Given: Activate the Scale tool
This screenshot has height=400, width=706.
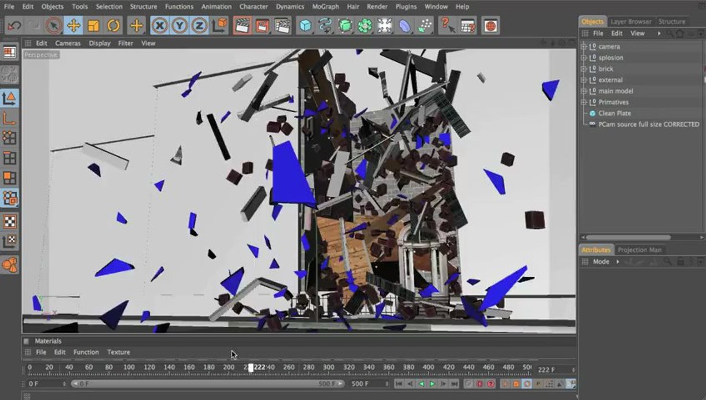Looking at the screenshot, I should (x=93, y=25).
